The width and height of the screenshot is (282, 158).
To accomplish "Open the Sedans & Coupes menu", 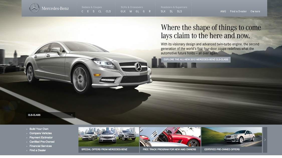I will click(x=92, y=7).
